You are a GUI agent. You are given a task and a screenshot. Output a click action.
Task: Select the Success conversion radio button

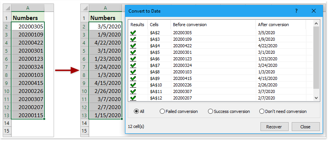(x=210, y=111)
